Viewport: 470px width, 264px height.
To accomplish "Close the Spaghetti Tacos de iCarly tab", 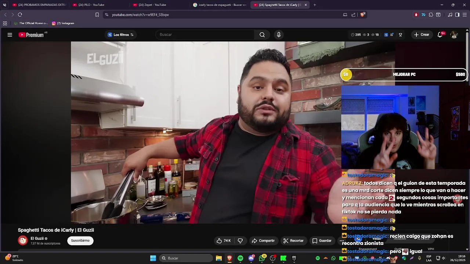I will [x=305, y=5].
